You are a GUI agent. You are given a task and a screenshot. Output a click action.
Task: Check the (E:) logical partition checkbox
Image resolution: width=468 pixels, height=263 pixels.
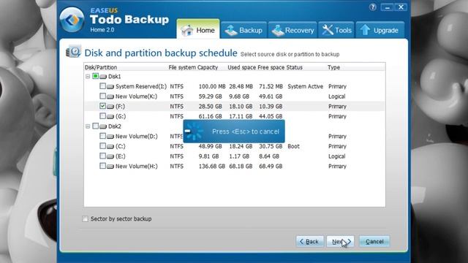pos(102,156)
